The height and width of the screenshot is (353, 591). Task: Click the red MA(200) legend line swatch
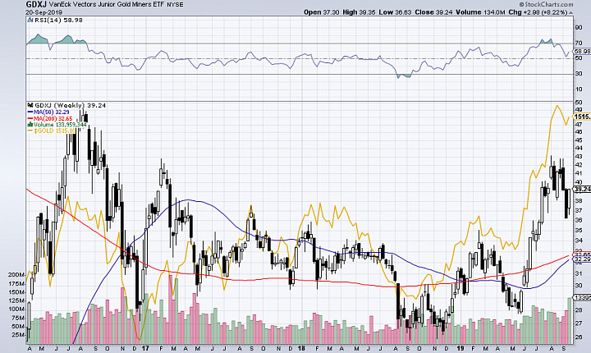[30, 118]
